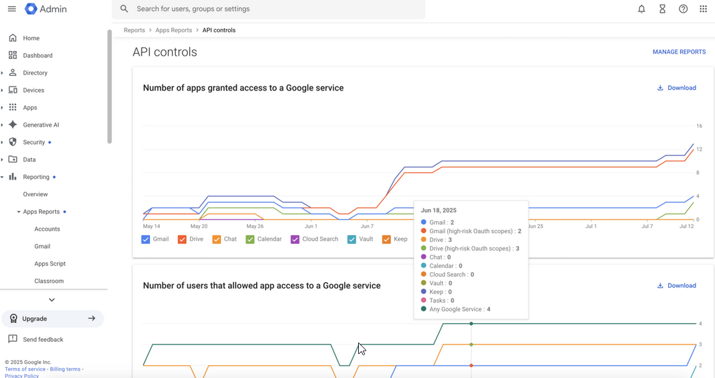The image size is (715, 378).
Task: Toggle the Calendar legend checkbox
Action: pyautogui.click(x=250, y=239)
